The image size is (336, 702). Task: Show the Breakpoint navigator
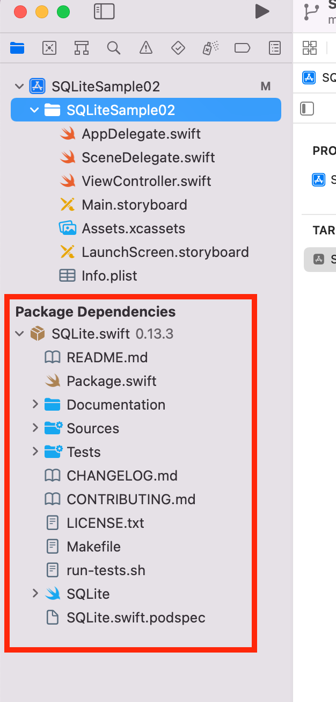242,48
